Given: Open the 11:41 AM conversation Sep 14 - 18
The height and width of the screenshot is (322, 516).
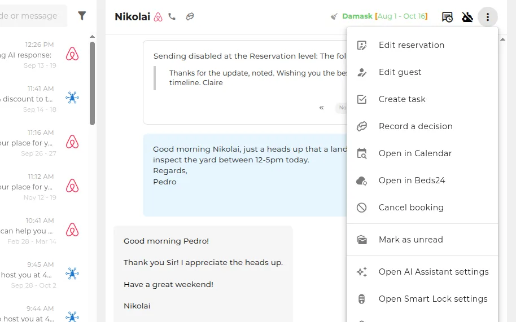Looking at the screenshot, I should (43, 99).
